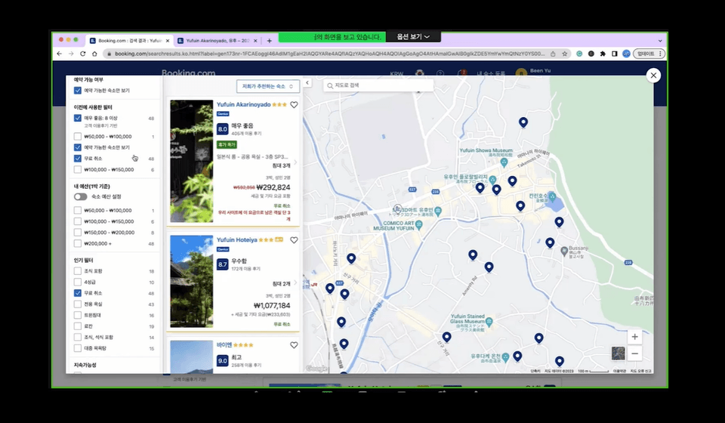Close the map overlay with the X button
The image size is (725, 423).
(653, 76)
